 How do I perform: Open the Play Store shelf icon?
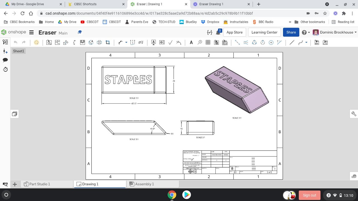[x=187, y=195]
